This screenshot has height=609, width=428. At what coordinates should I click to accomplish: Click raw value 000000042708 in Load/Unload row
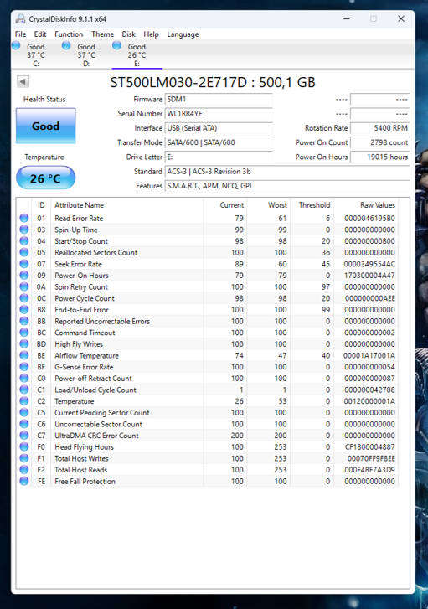pyautogui.click(x=369, y=390)
